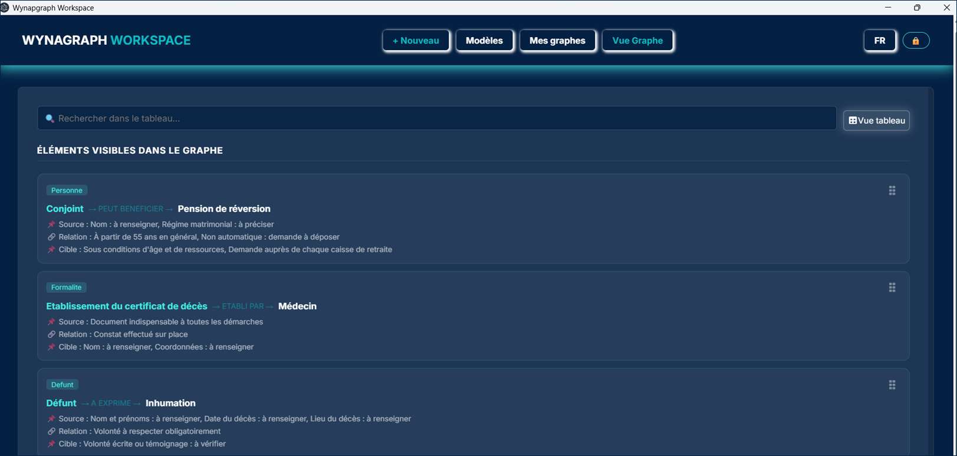Click 'Cible : Nom : à renseigner, Coordonnées' line
This screenshot has width=957, height=456.
coord(156,347)
